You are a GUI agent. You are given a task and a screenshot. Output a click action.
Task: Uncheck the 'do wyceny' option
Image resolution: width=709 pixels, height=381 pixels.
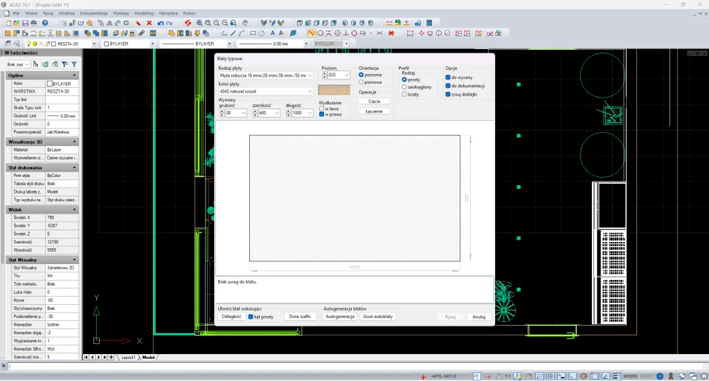[448, 78]
